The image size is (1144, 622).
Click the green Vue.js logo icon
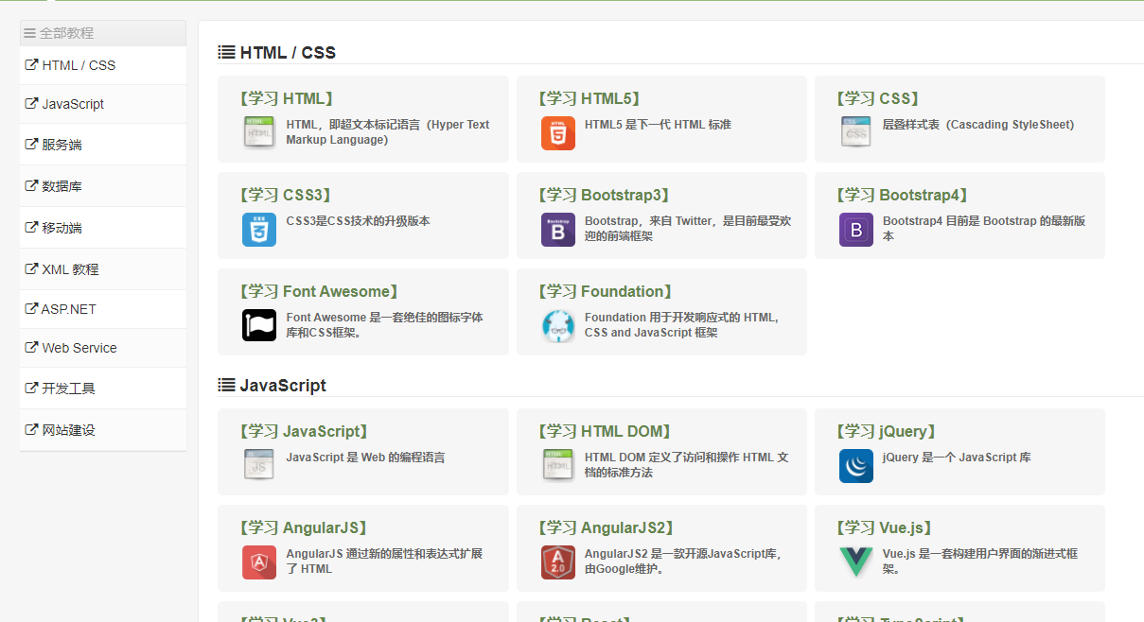coord(856,562)
